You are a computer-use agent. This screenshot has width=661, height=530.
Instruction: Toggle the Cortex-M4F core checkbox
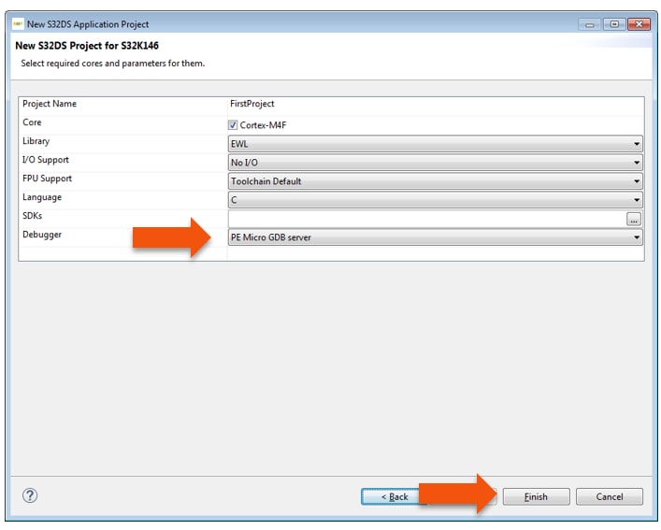[233, 124]
